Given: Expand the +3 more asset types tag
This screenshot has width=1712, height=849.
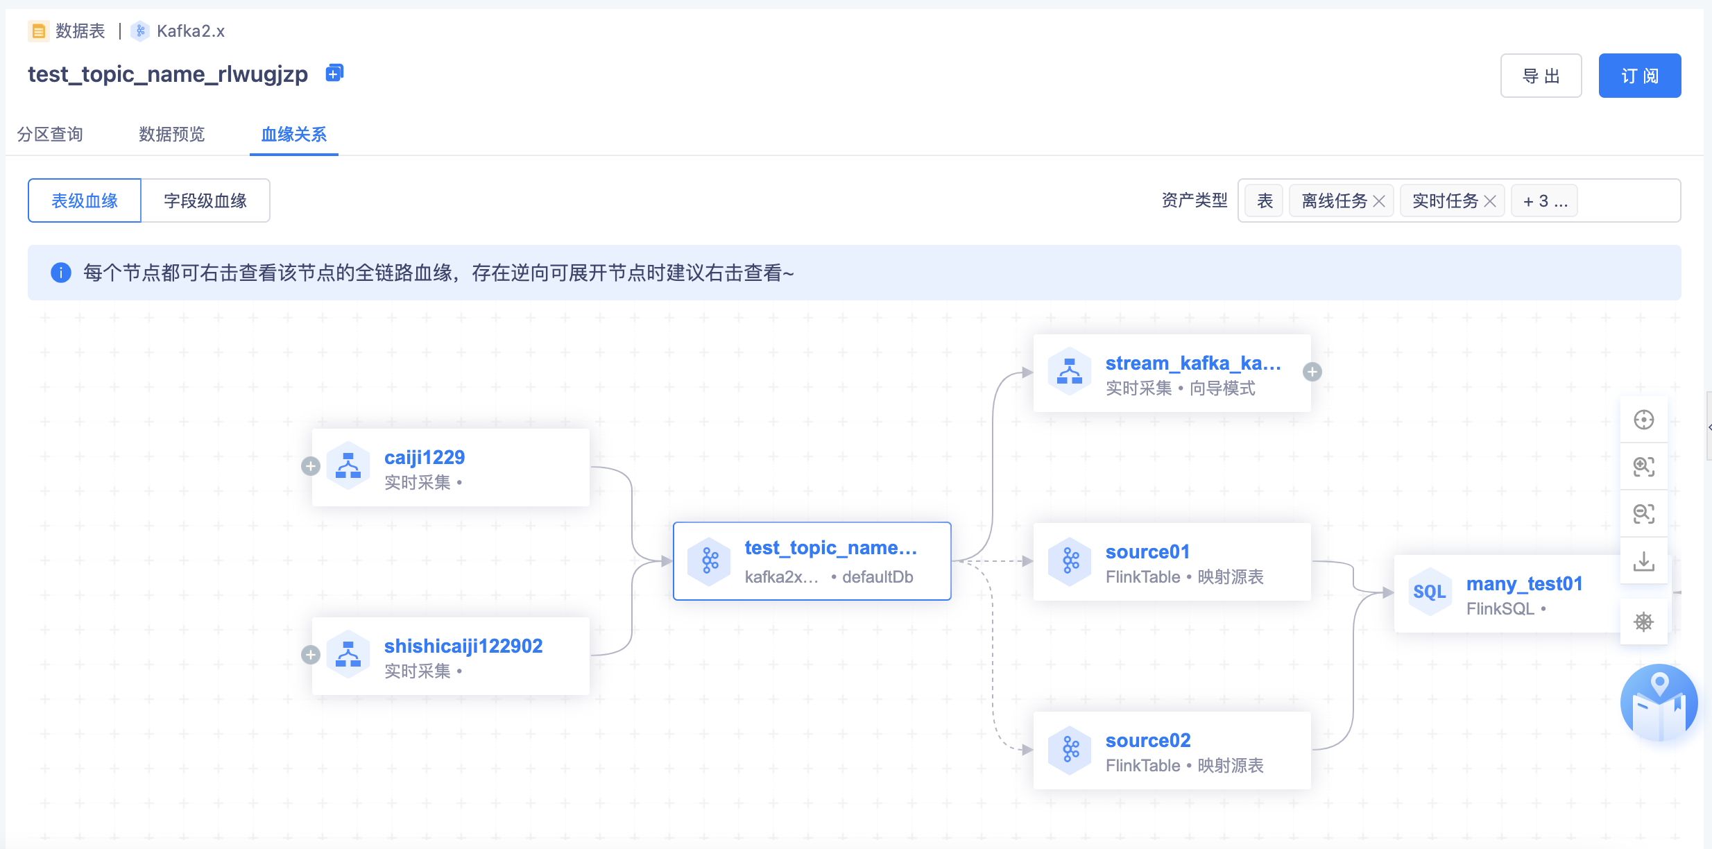Looking at the screenshot, I should pos(1544,201).
